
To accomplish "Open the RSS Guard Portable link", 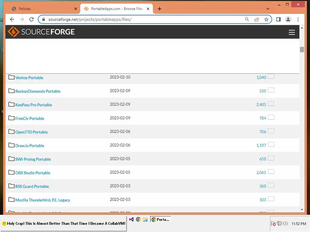I will coord(32,187).
